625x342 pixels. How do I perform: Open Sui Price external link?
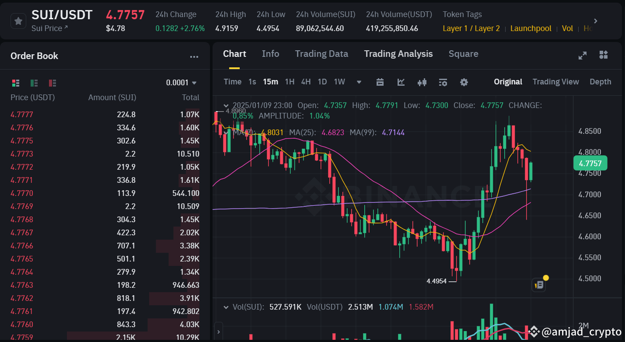pos(49,28)
